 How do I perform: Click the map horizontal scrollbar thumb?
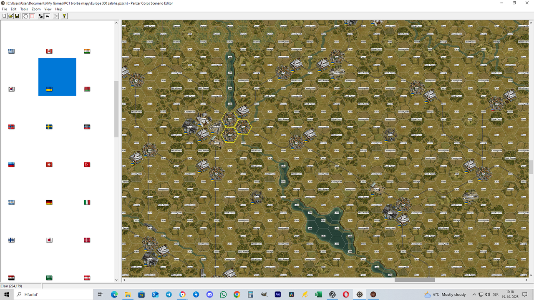click(x=415, y=280)
